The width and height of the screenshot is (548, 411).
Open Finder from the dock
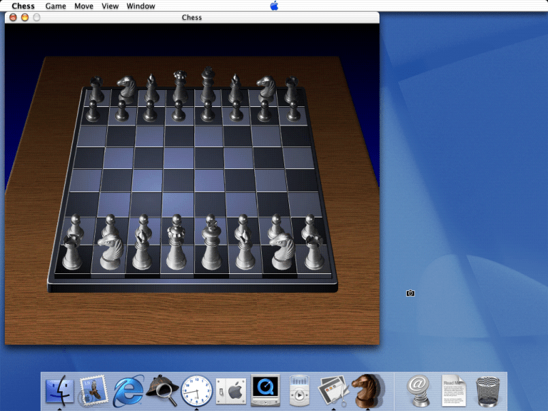point(59,391)
